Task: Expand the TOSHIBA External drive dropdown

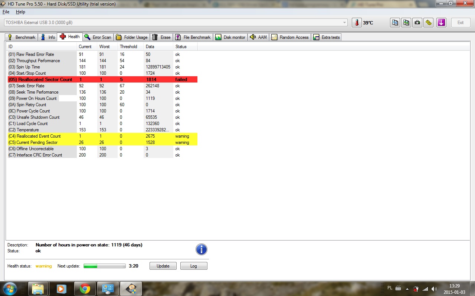Action: point(345,23)
